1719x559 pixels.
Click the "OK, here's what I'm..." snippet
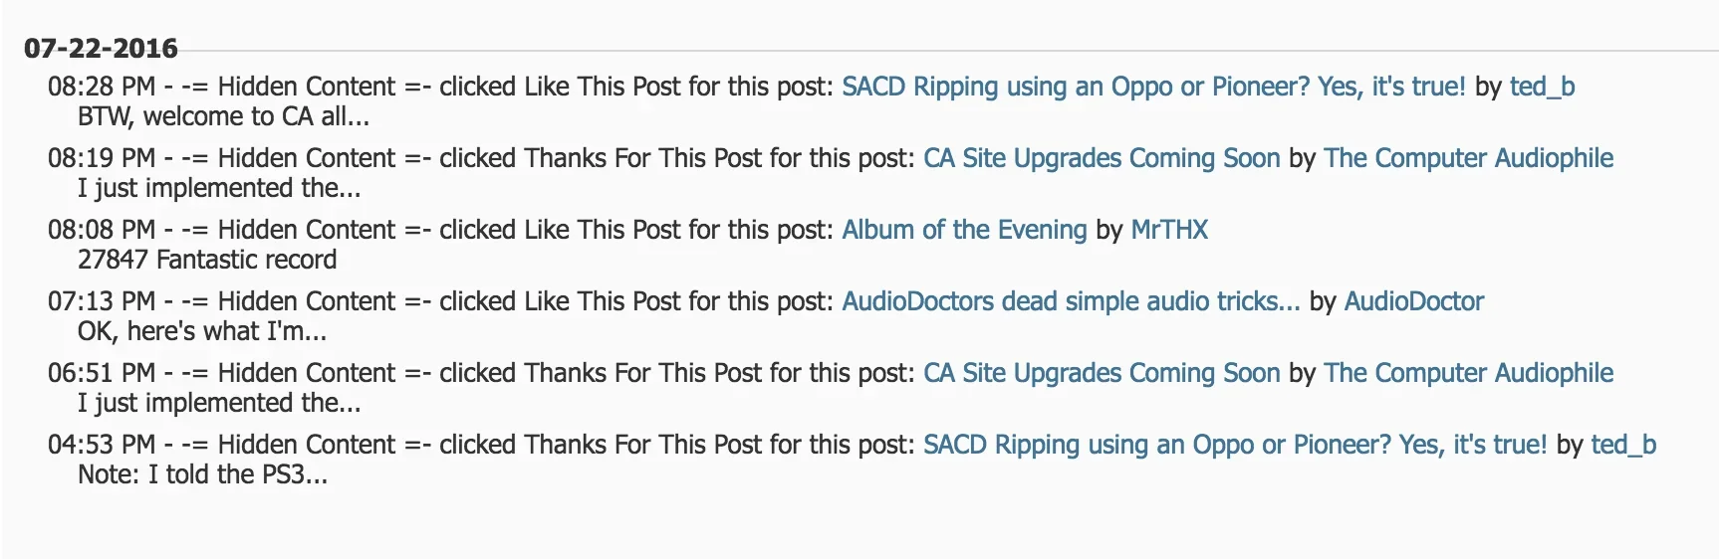click(x=202, y=331)
